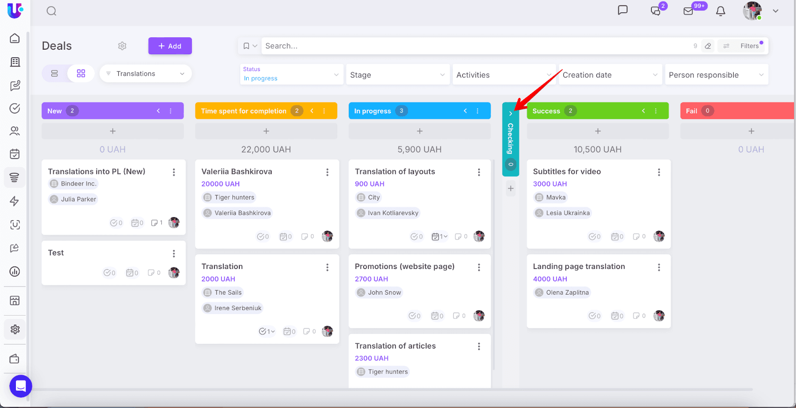The width and height of the screenshot is (796, 408).
Task: Click the Add deal button
Action: pyautogui.click(x=170, y=46)
